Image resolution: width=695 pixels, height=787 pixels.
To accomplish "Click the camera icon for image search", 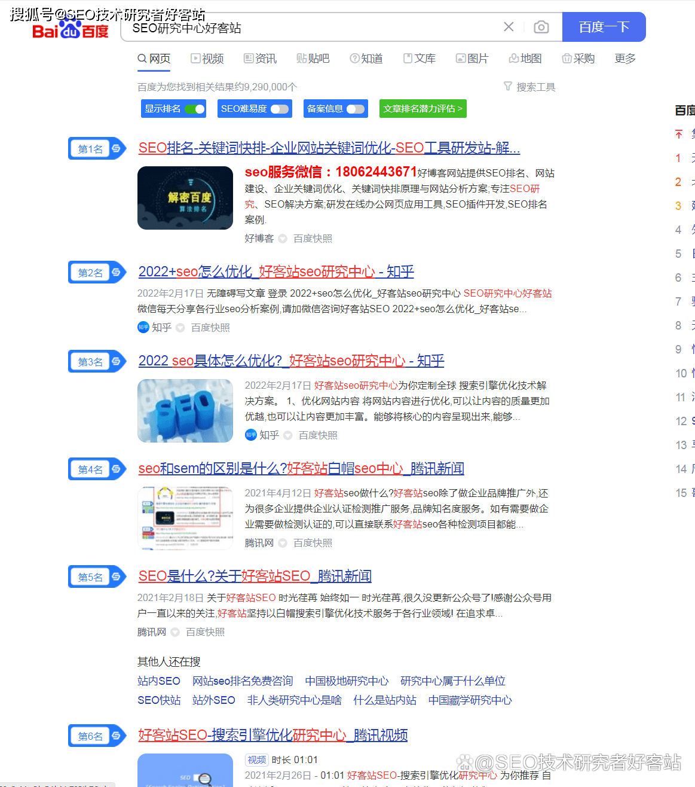I will pyautogui.click(x=541, y=26).
